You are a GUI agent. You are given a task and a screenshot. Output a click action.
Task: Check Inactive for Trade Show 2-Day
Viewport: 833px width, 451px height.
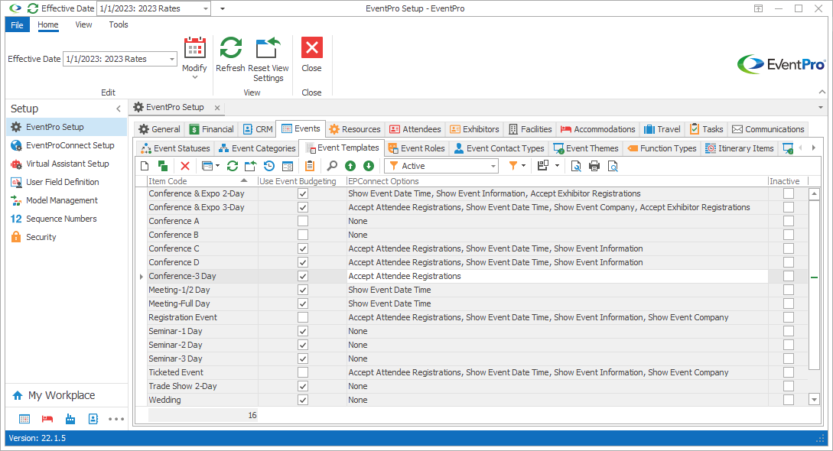click(789, 386)
